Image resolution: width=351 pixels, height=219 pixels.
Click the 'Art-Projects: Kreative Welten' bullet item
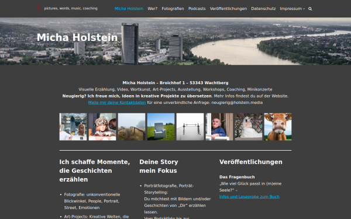pyautogui.click(x=97, y=217)
